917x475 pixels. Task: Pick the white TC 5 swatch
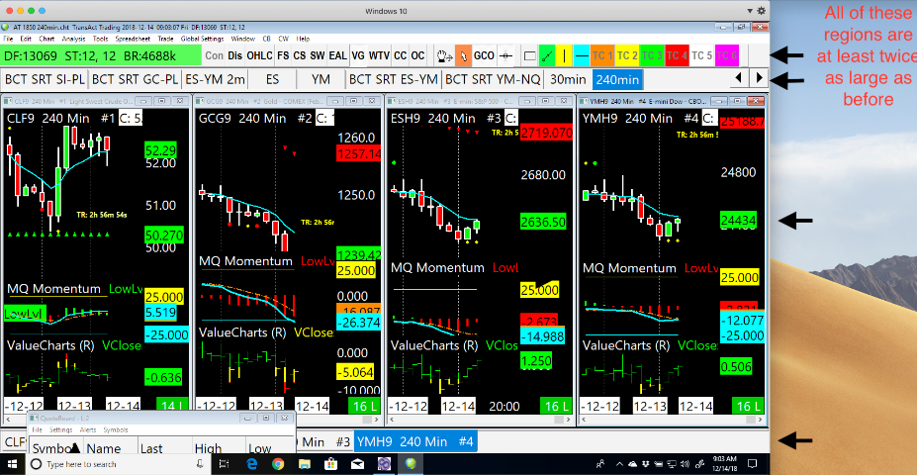click(701, 56)
